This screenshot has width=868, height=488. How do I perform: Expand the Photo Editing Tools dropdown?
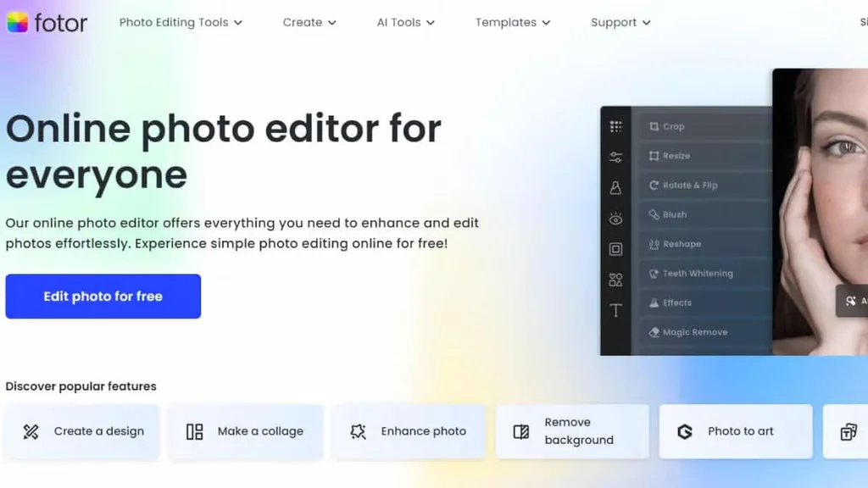coord(181,23)
